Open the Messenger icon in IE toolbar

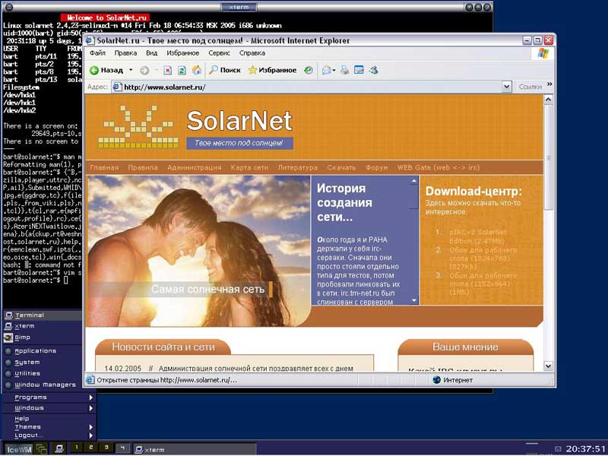(374, 70)
